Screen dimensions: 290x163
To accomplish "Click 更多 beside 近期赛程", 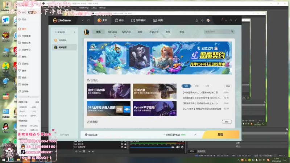I will click(x=227, y=122).
